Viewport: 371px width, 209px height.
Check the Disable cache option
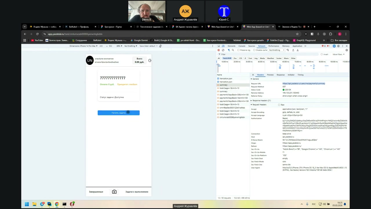254,50
